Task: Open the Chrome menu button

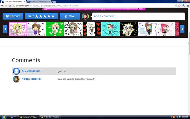Action: pos(188,6)
